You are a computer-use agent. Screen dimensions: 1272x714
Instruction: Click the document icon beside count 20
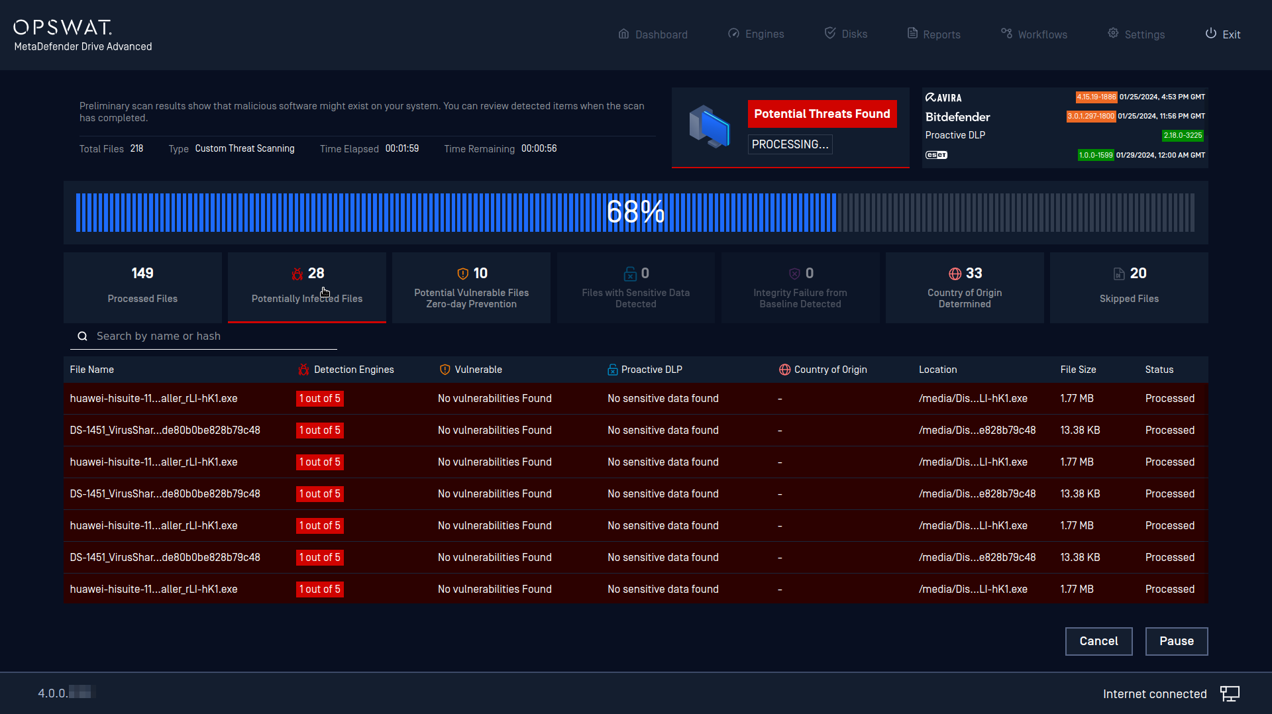[1119, 274]
